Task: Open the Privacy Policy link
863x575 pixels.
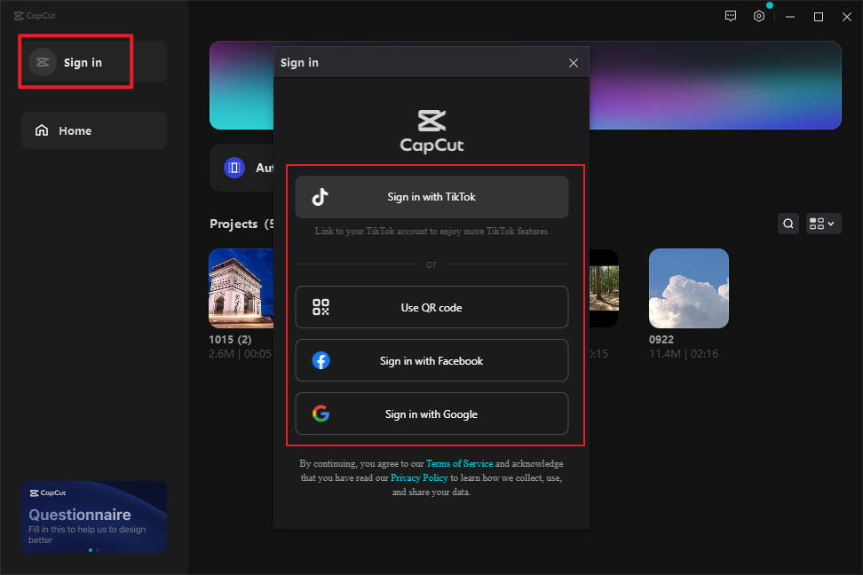Action: 419,477
